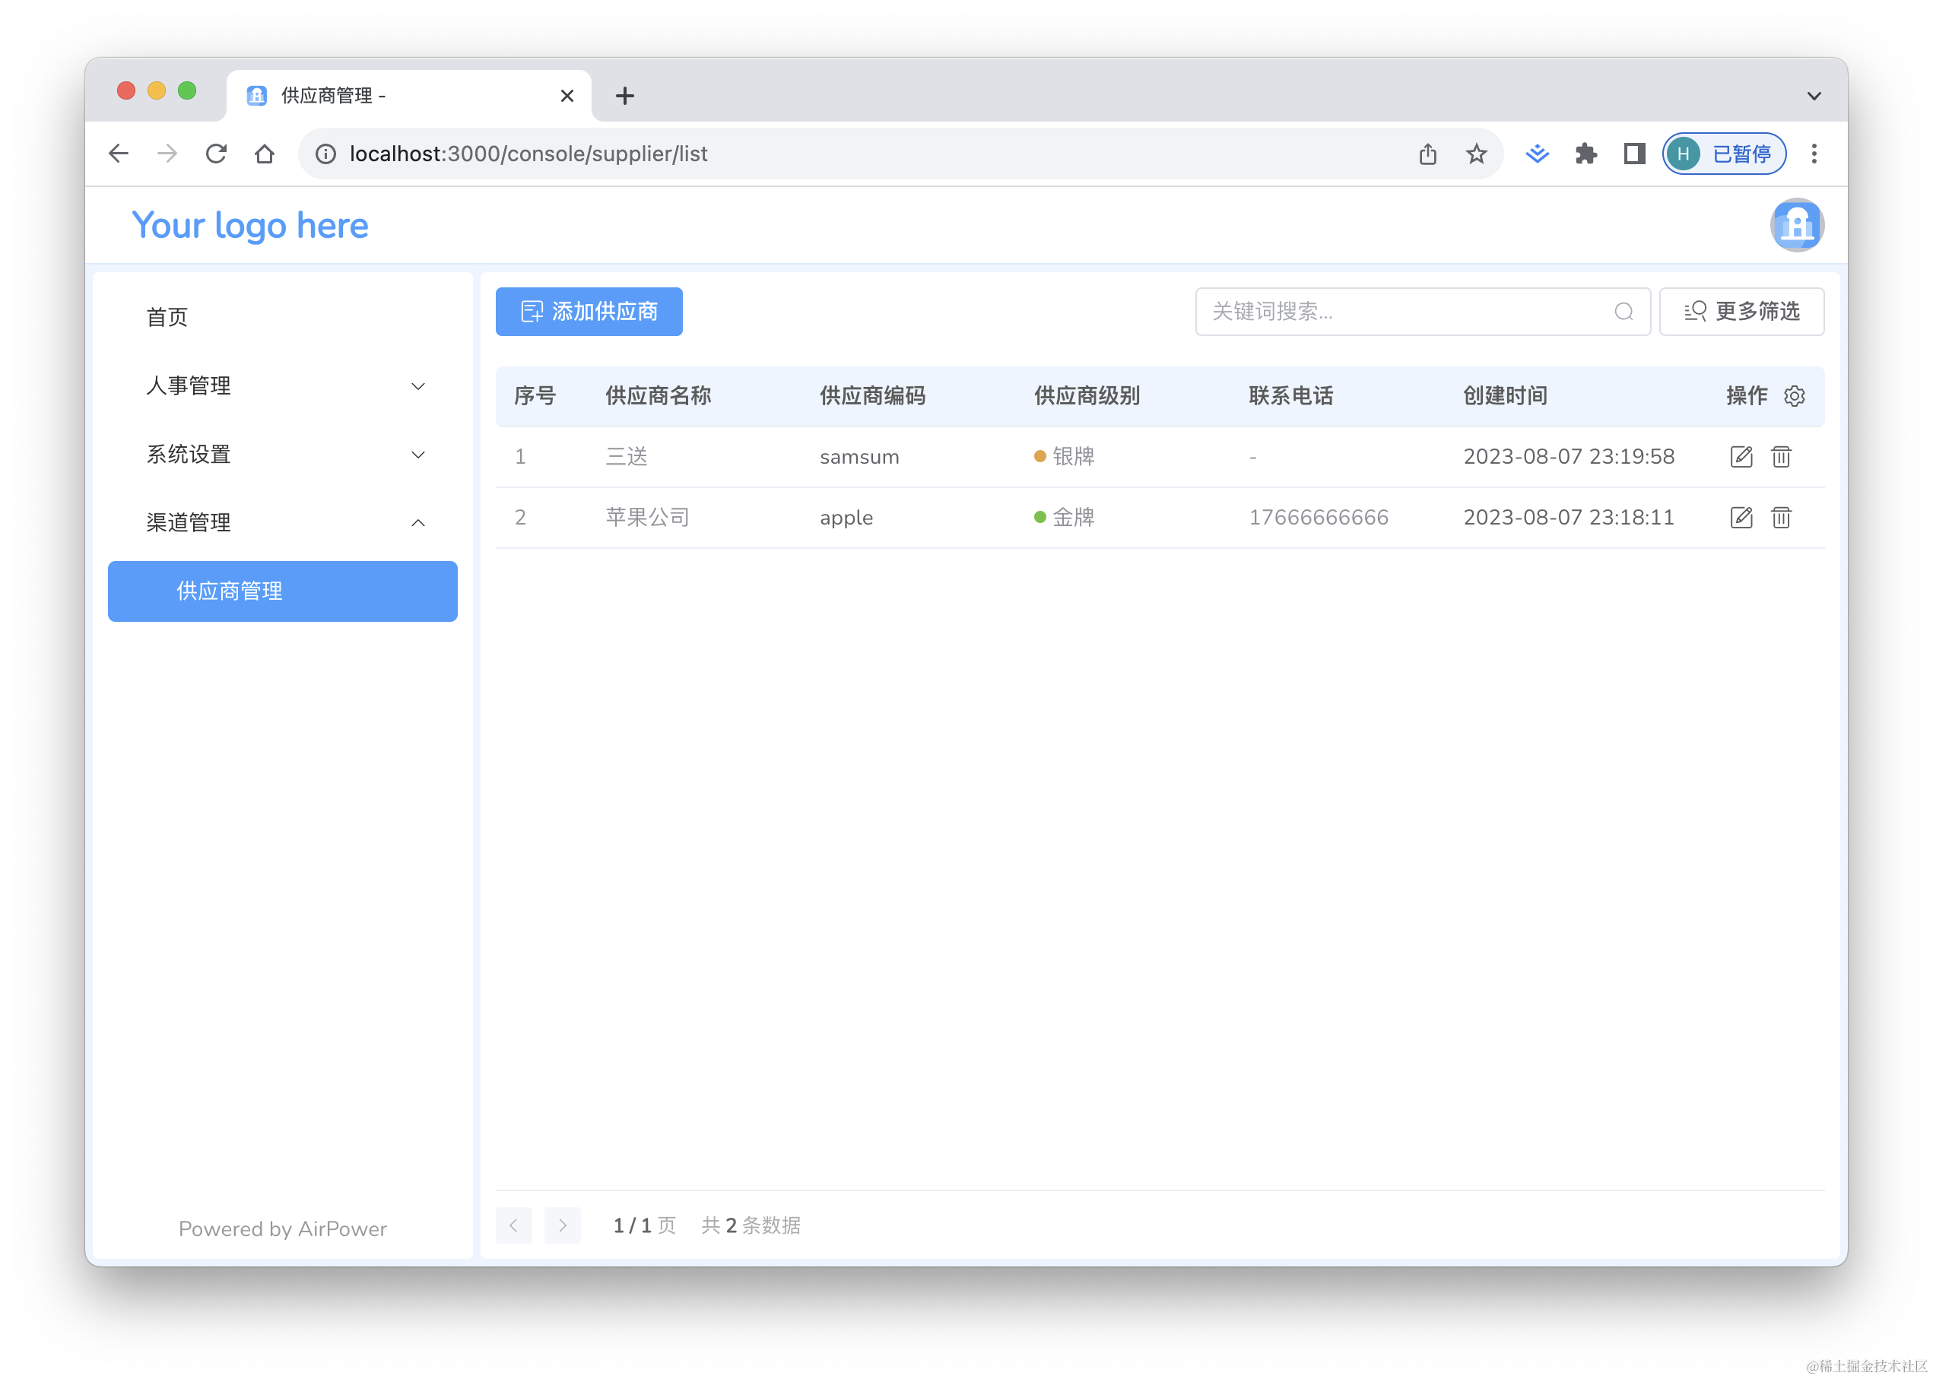Open 更多筛选 filter button
The image size is (1933, 1379).
coord(1741,312)
